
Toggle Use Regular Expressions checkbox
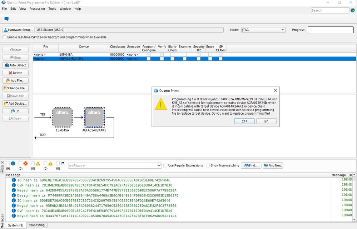pyautogui.click(x=165, y=165)
